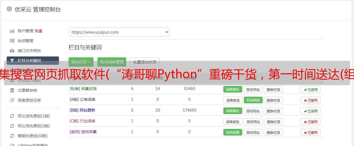Toggle the 已禁用 status of 公有词库

[311, 100]
